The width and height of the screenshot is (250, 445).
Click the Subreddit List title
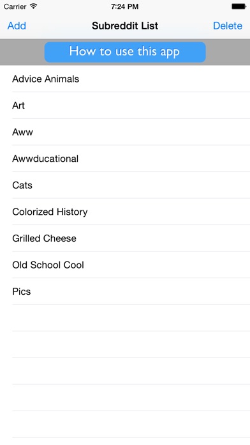click(x=125, y=26)
